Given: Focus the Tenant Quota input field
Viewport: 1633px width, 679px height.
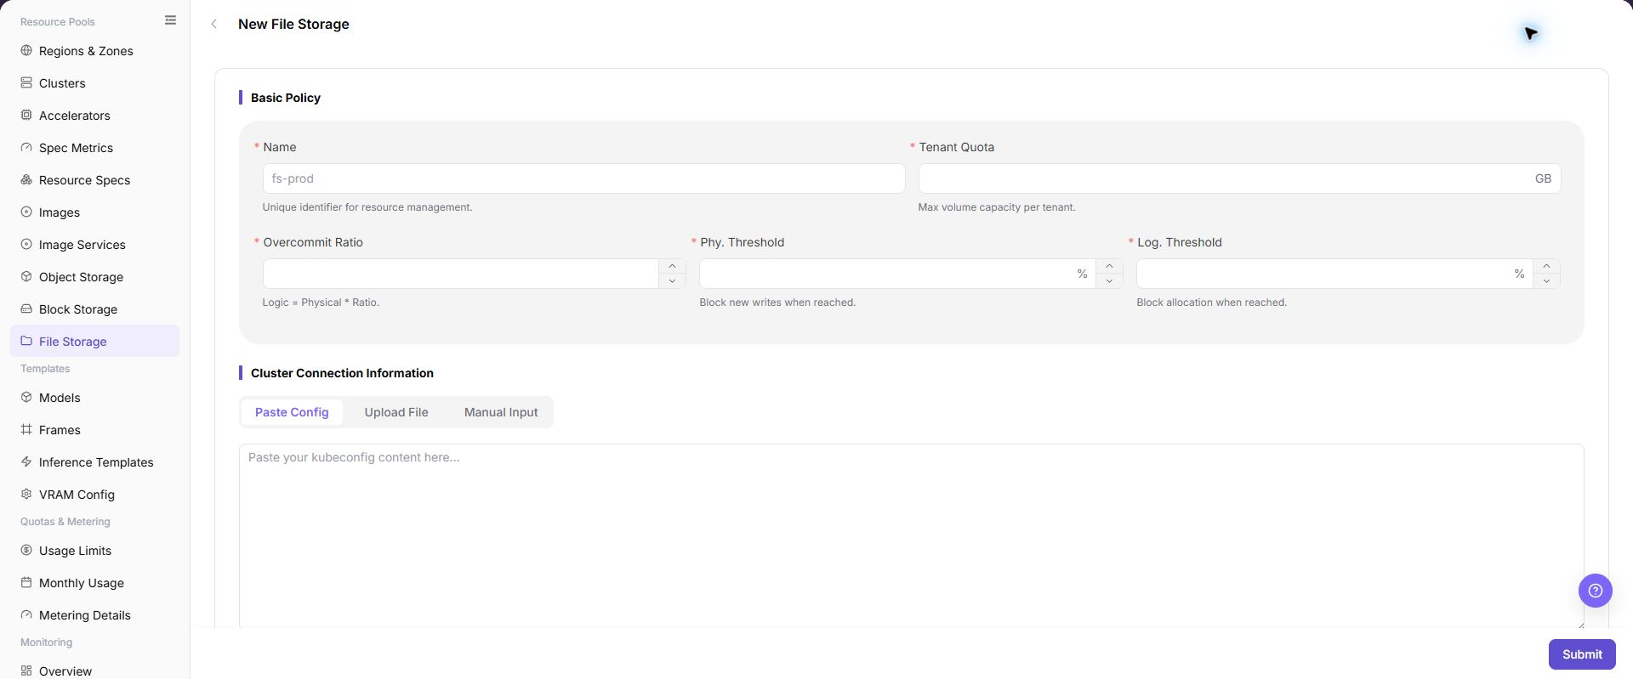Looking at the screenshot, I should (x=1239, y=178).
